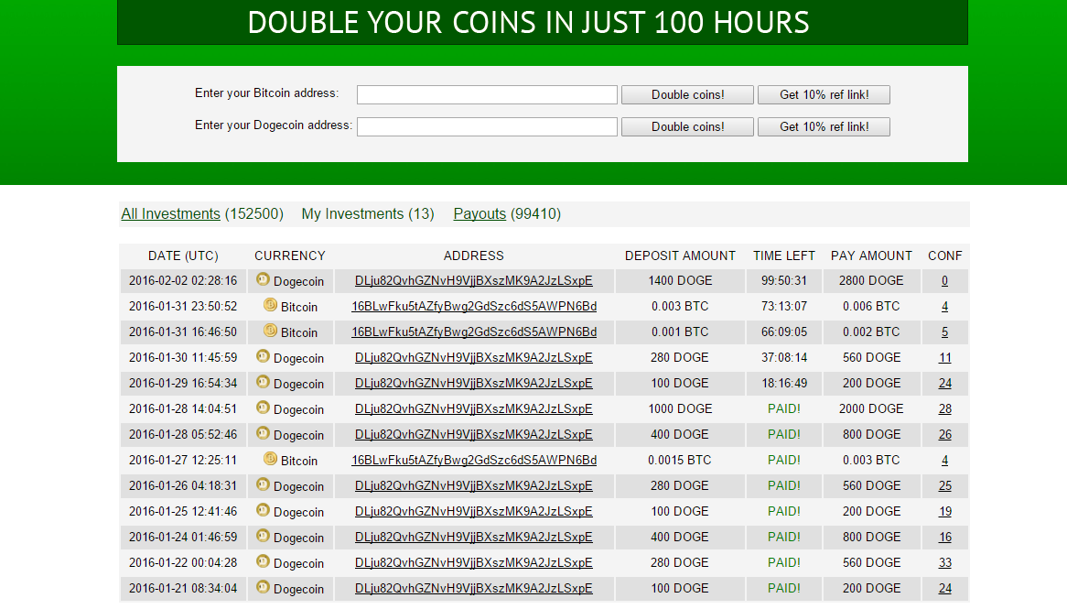Open Bitcoin address link in 0.001 BTC deposit row
Viewport: 1067px width, 609px height.
pyautogui.click(x=474, y=332)
